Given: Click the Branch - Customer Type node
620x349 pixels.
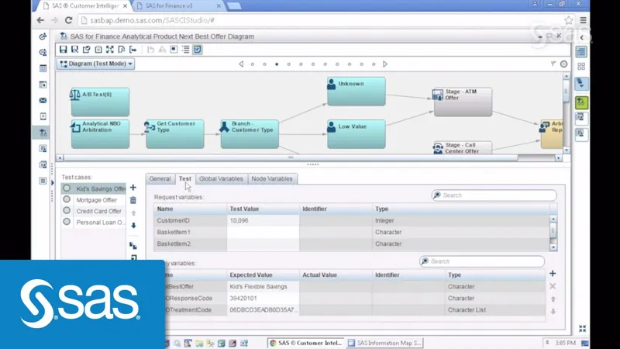Looking at the screenshot, I should [x=250, y=134].
